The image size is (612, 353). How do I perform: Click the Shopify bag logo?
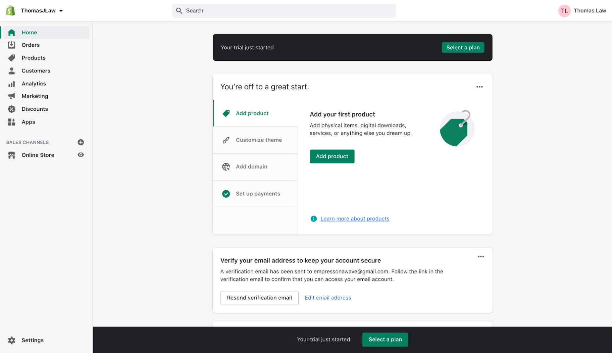10,11
